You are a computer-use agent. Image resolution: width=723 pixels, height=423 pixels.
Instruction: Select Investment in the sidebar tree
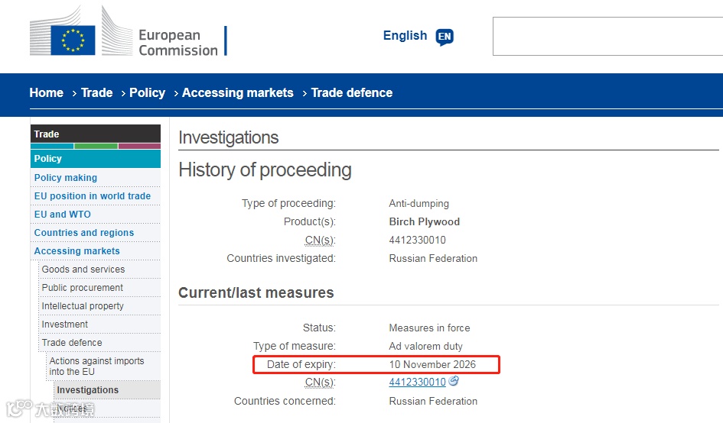65,325
